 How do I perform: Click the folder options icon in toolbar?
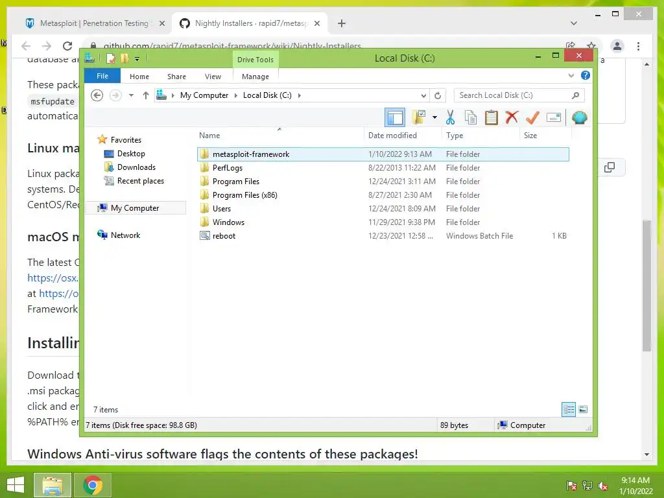click(419, 117)
